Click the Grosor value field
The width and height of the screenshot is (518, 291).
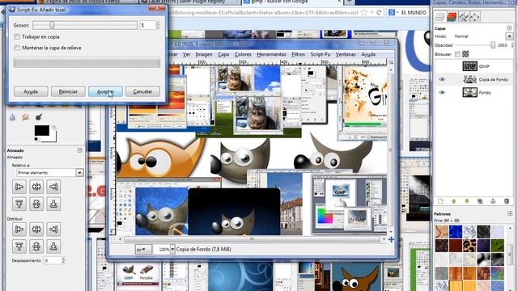[x=147, y=25]
